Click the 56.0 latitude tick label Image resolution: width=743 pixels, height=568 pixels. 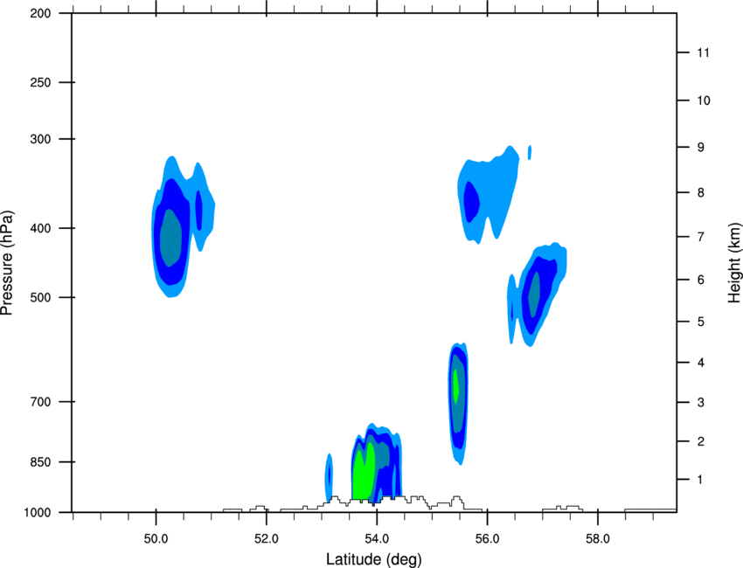click(487, 539)
